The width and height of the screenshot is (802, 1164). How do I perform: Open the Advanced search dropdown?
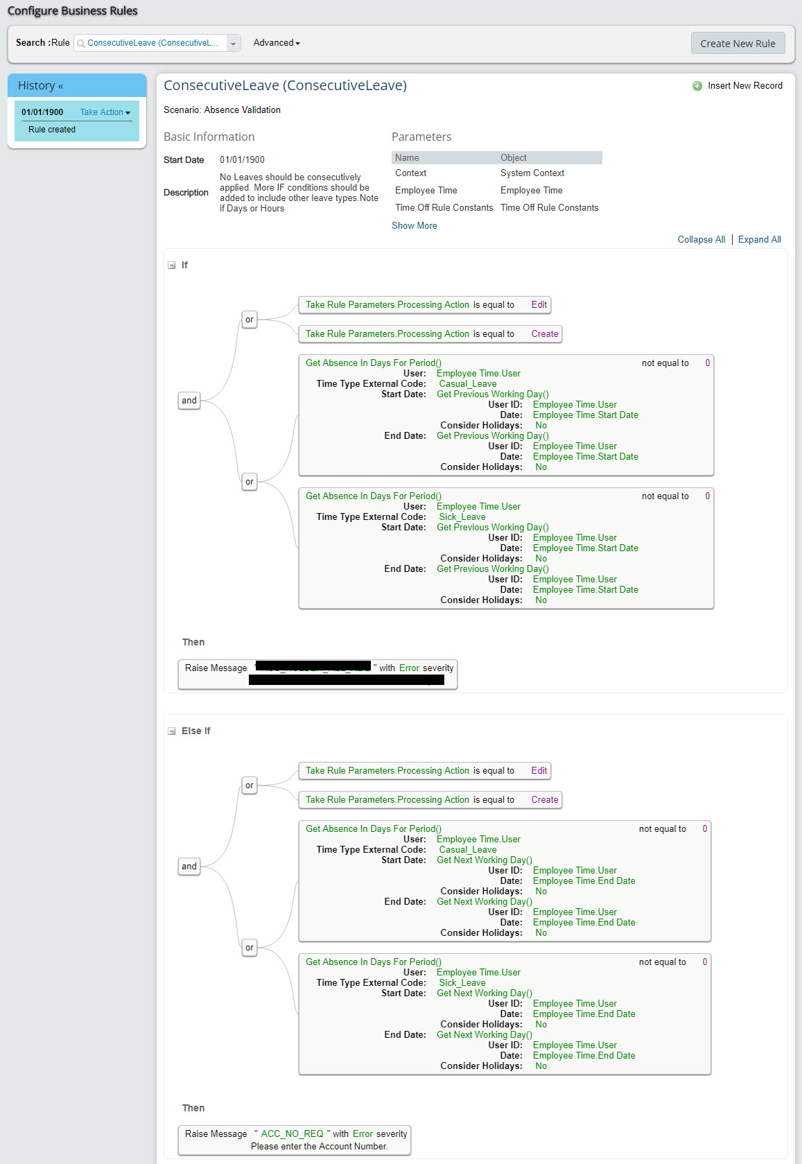pyautogui.click(x=277, y=43)
